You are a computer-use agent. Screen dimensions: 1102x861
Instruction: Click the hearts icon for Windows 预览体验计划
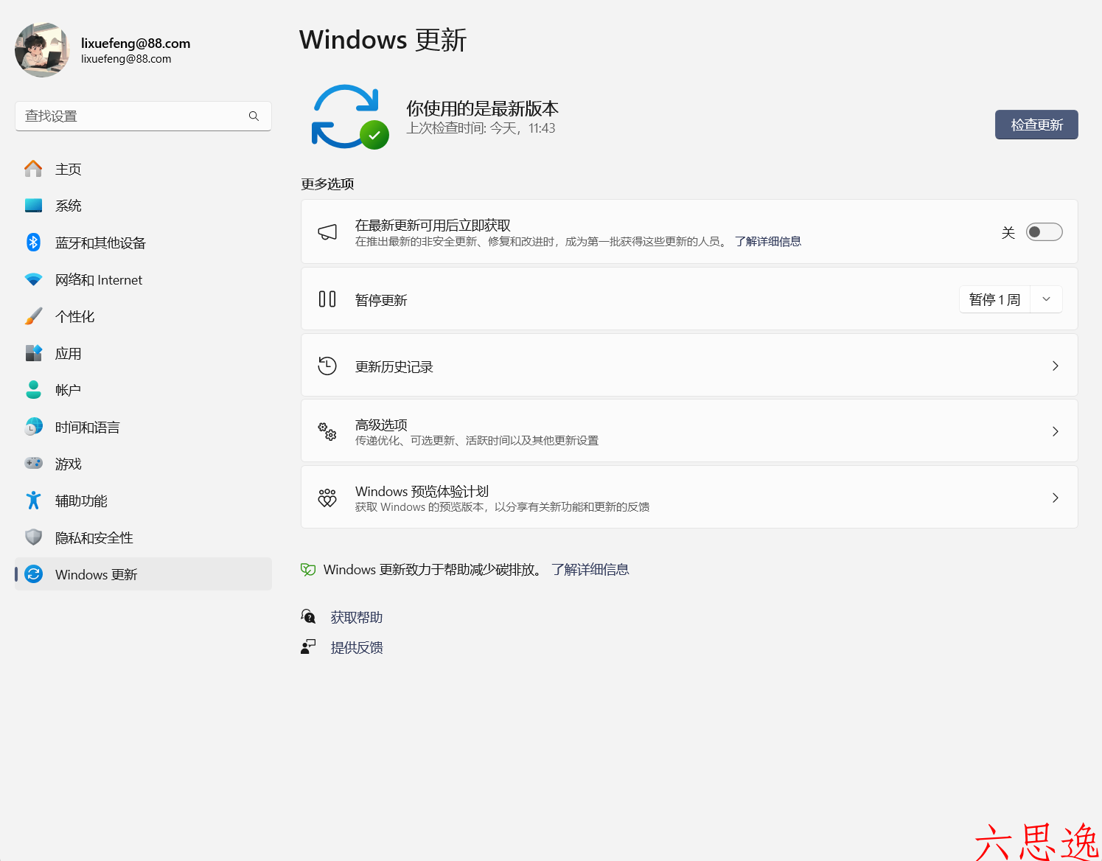327,498
